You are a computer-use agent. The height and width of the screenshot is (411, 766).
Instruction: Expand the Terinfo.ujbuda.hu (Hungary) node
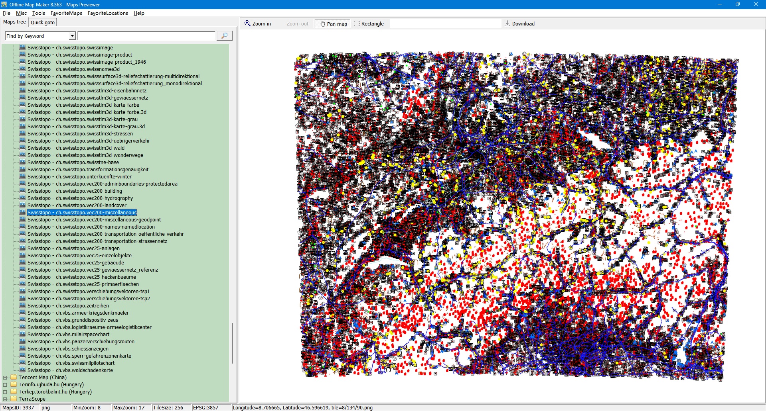(x=5, y=385)
